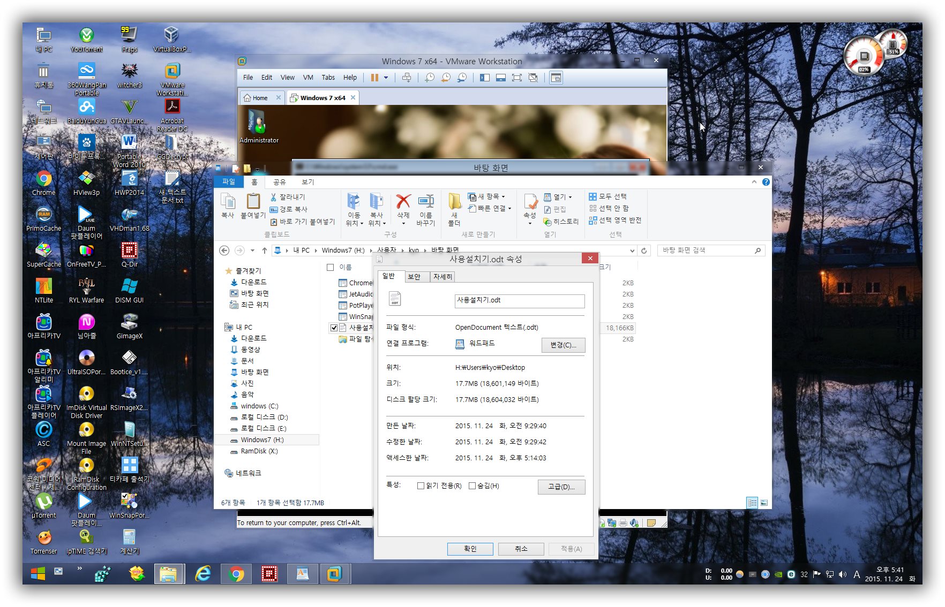Click 내 PC in the address breadcrumb
The height and width of the screenshot is (607, 945).
[301, 251]
